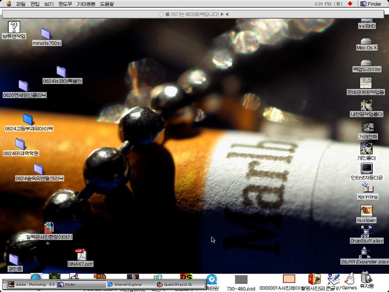
Task: Click the red diamond menu bar icon
Action: click(350, 4)
